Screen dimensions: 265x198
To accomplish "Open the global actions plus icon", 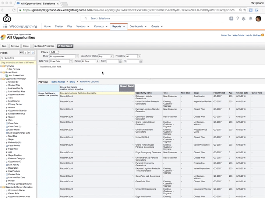I will 231,19.
